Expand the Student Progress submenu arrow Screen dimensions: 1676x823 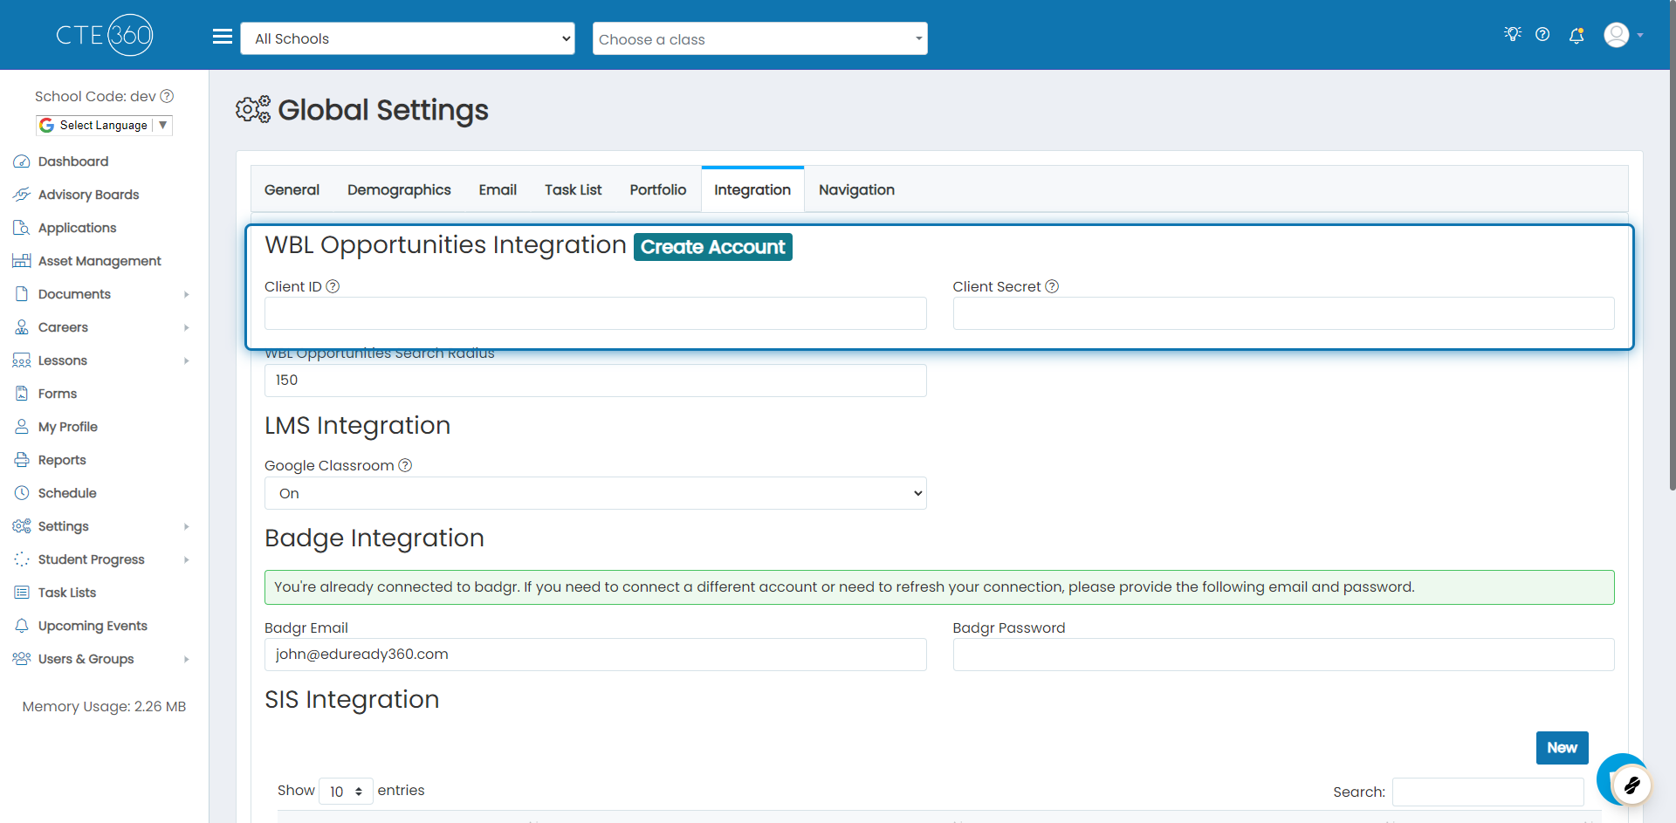(186, 559)
